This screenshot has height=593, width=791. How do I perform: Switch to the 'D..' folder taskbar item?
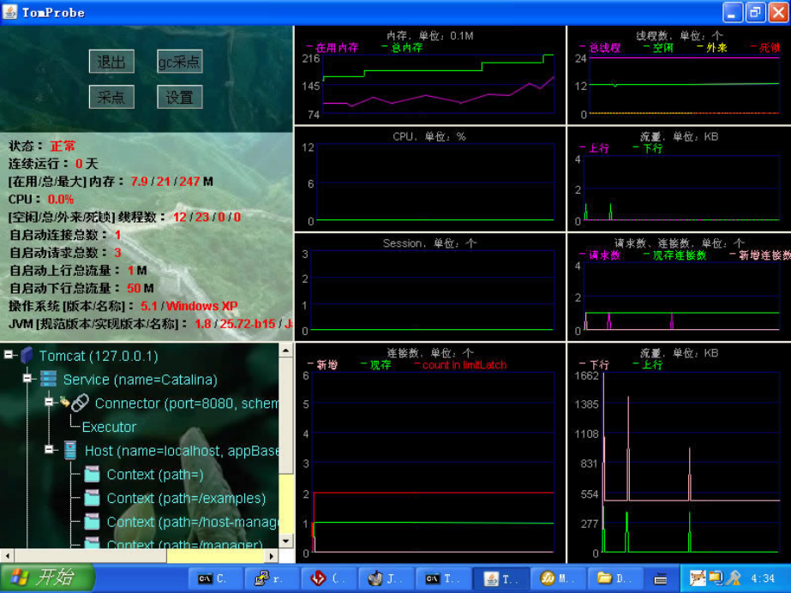pos(614,579)
